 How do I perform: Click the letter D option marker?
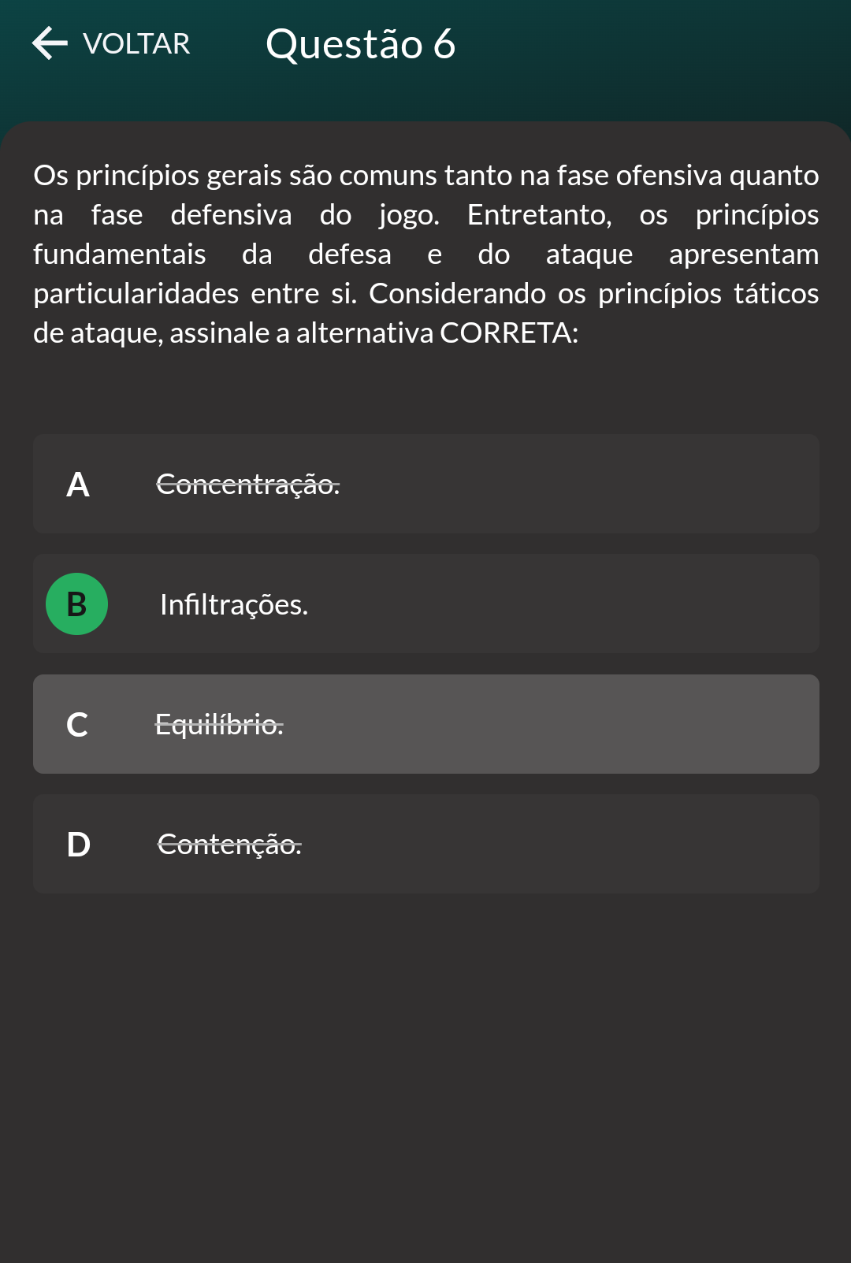(79, 845)
